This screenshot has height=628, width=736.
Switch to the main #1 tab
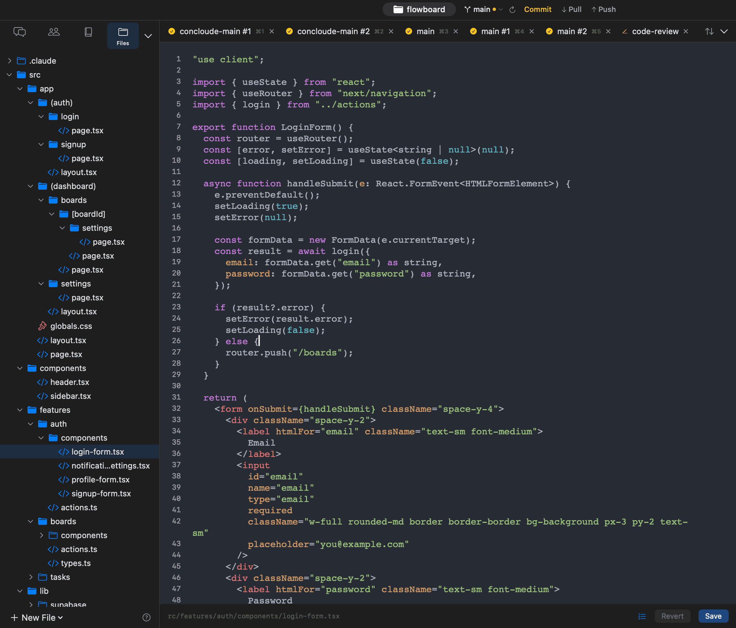(495, 31)
